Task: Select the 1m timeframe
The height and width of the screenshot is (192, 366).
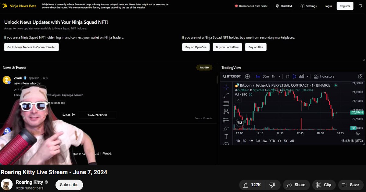Action: [258, 76]
